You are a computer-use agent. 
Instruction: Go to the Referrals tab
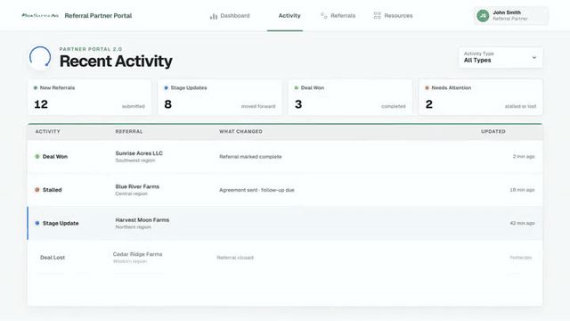(x=338, y=16)
